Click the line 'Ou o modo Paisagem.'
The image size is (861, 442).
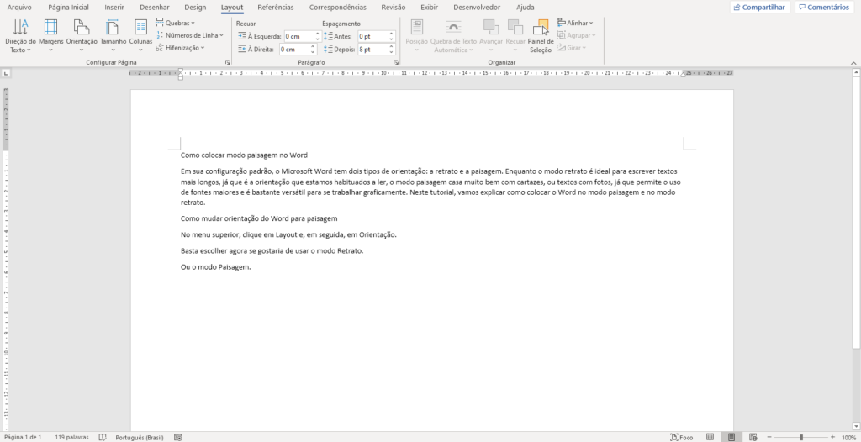(x=215, y=267)
